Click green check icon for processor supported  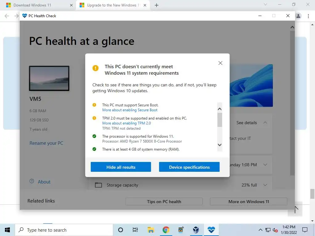94,136
